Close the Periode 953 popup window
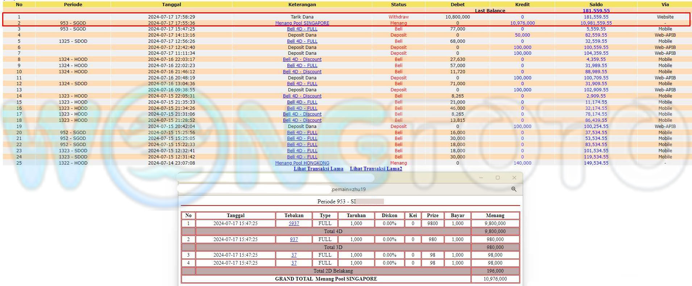Screen dimensions: 692x286 [514, 178]
